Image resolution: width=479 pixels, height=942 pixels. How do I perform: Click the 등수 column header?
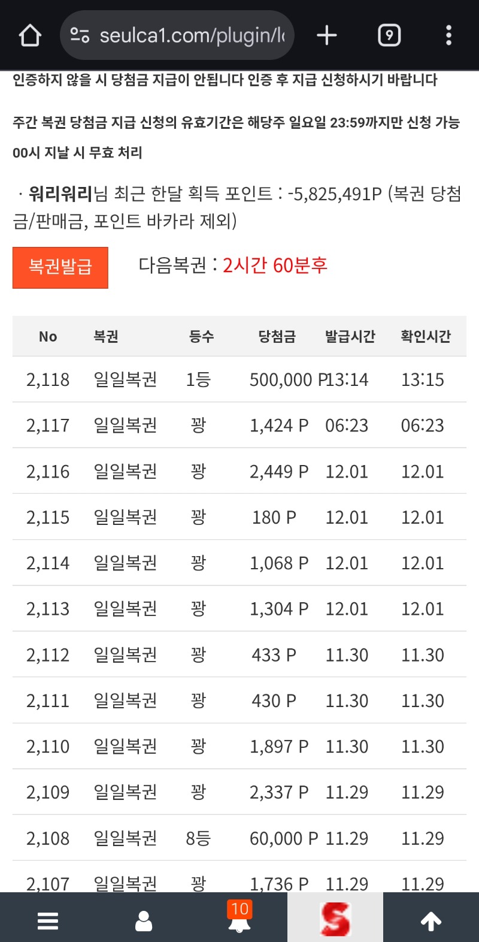click(x=201, y=337)
